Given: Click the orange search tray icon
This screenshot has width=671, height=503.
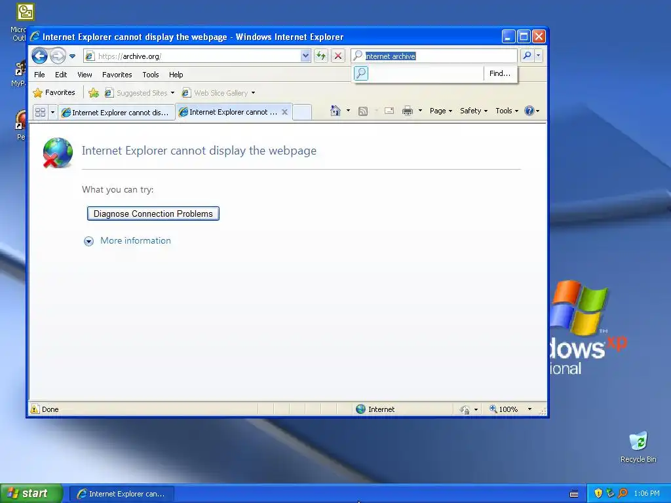Looking at the screenshot, I should tap(623, 493).
